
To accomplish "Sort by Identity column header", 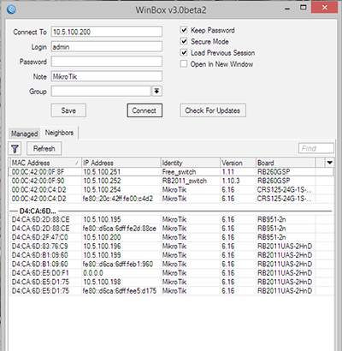I will (x=191, y=163).
